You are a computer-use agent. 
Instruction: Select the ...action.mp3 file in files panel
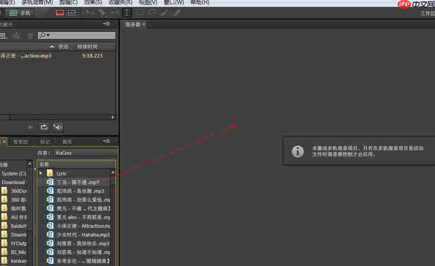point(26,56)
